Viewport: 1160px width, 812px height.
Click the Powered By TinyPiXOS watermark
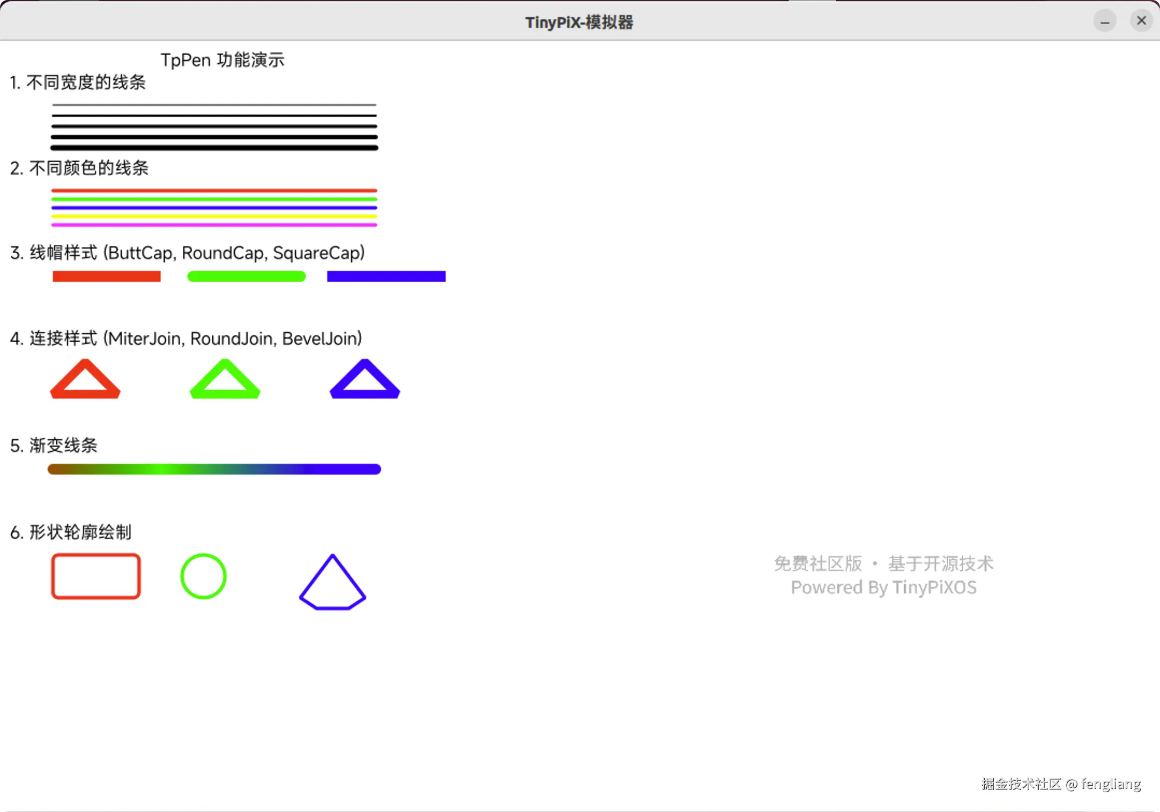(883, 587)
